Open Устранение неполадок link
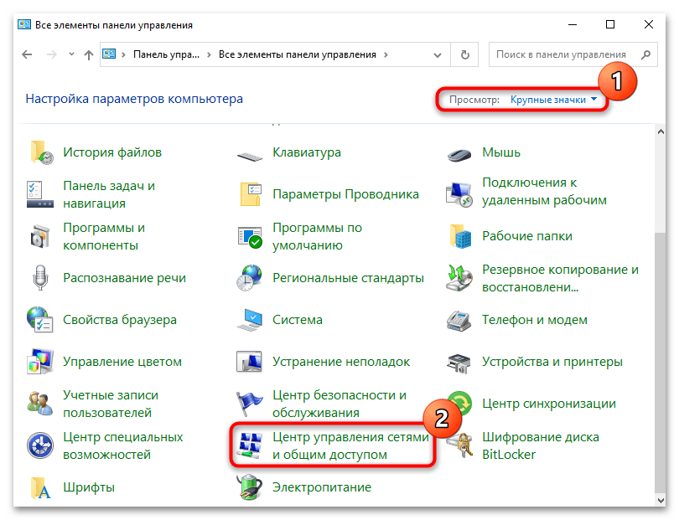 tap(341, 362)
